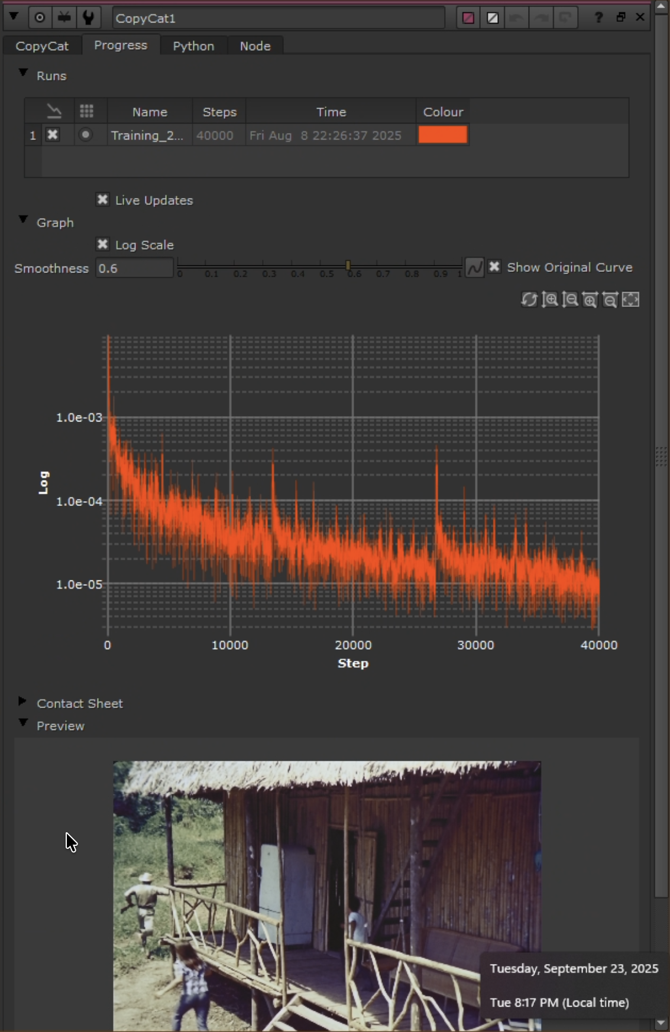
Task: Select the Progress tab
Action: tap(121, 45)
